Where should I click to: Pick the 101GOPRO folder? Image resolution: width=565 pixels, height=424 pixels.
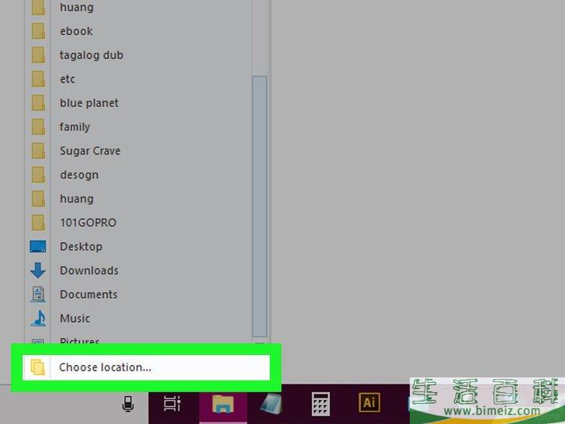88,223
